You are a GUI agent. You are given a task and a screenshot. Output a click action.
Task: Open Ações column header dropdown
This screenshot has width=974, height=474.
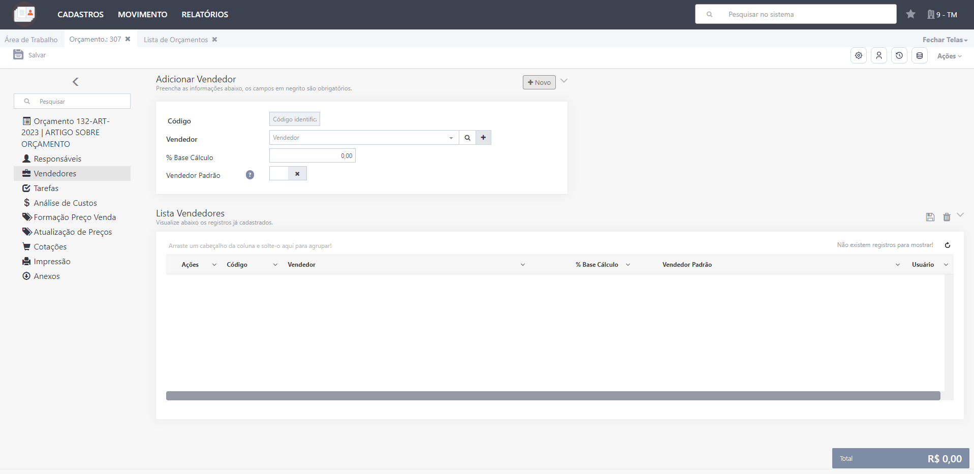click(x=214, y=265)
